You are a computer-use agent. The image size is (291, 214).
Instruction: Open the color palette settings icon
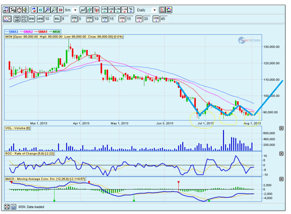tap(169, 10)
